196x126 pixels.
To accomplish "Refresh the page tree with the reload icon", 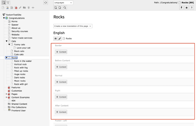I will point(46,3).
